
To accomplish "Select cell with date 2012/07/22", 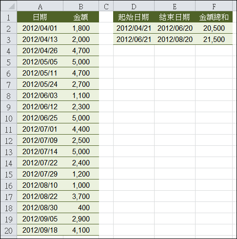I will (40, 163).
